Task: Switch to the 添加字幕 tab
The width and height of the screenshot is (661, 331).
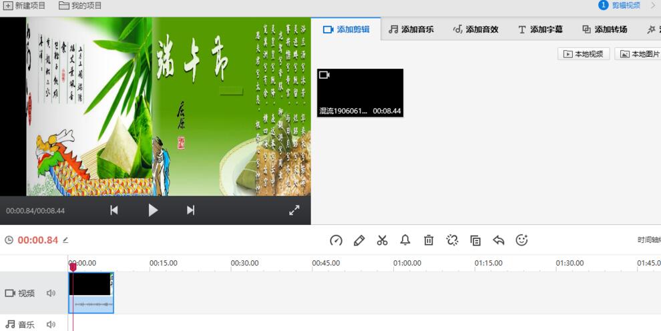Action: [x=540, y=29]
